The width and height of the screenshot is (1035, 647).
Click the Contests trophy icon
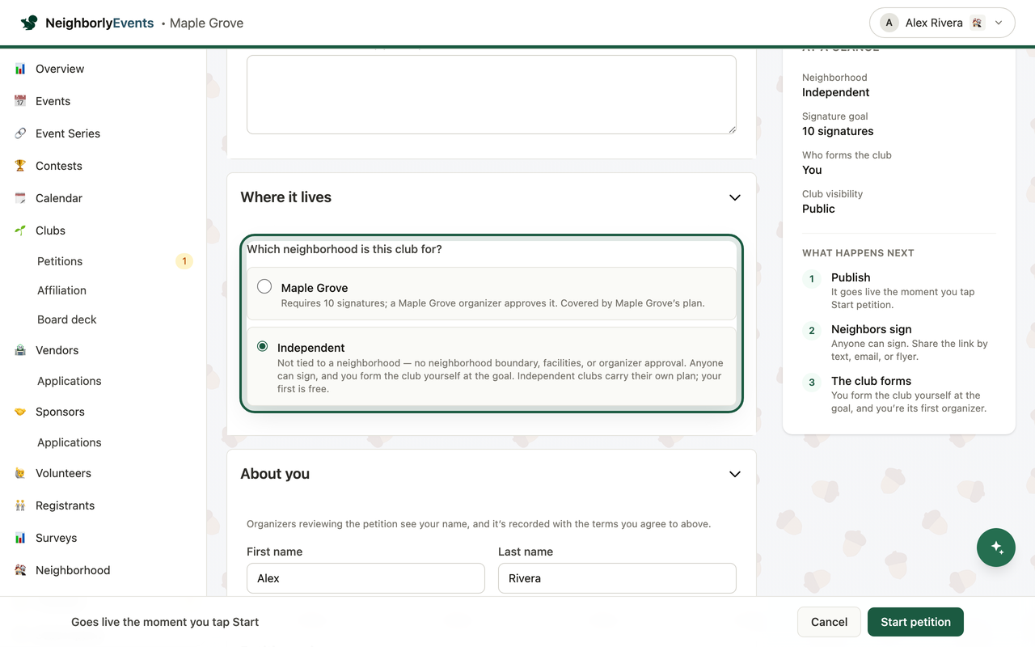20,166
